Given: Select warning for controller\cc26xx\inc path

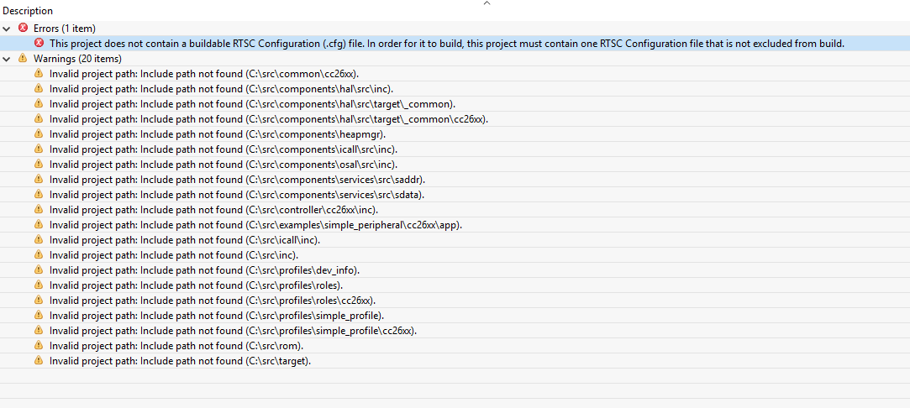Looking at the screenshot, I should pos(213,210).
